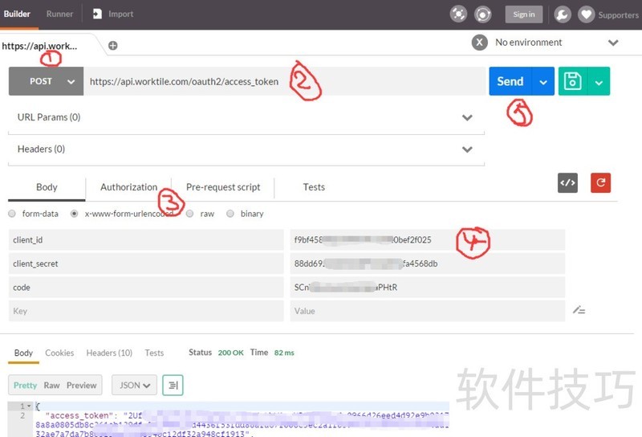Open settings wrench icon in header
This screenshot has height=437, width=642.
click(x=563, y=14)
